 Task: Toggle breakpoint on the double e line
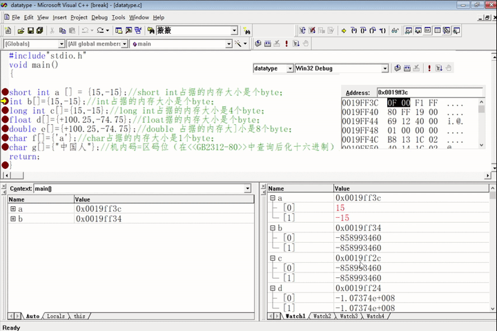5,129
